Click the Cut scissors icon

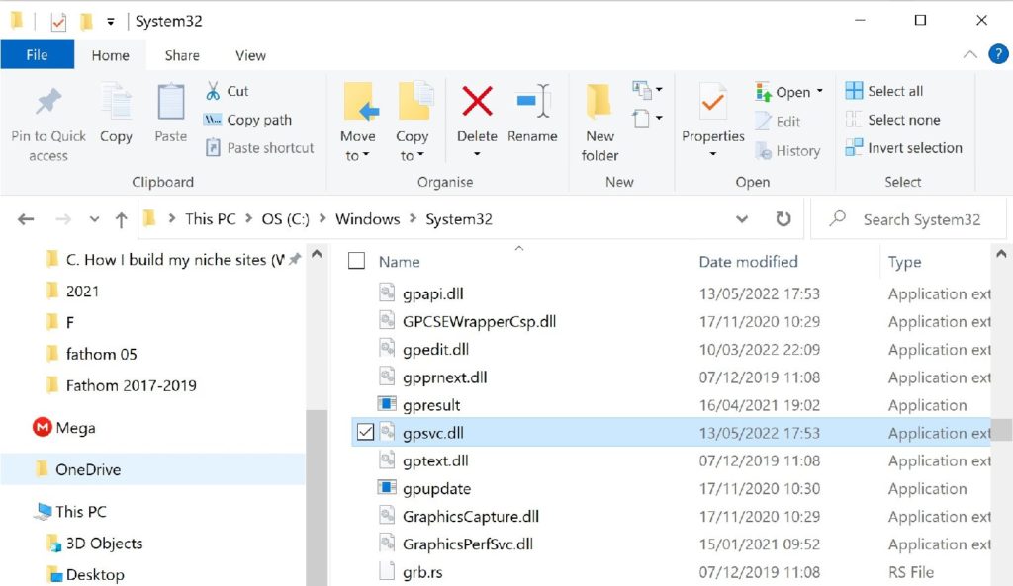click(x=213, y=91)
